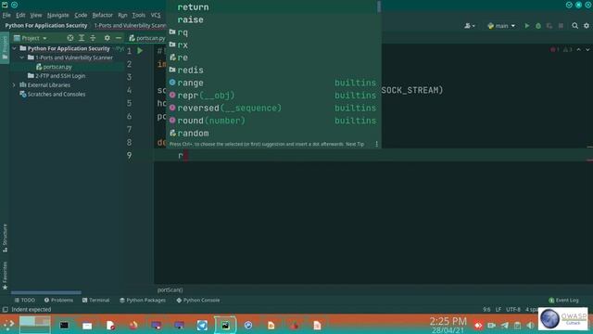593x334 pixels.
Task: Open the Structure side panel tab
Action: click(x=5, y=238)
